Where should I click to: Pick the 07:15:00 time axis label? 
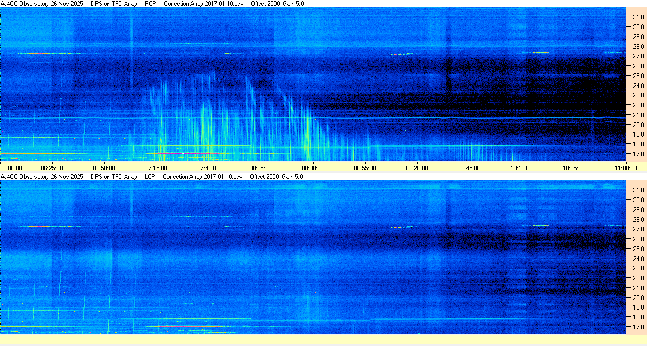coord(156,168)
